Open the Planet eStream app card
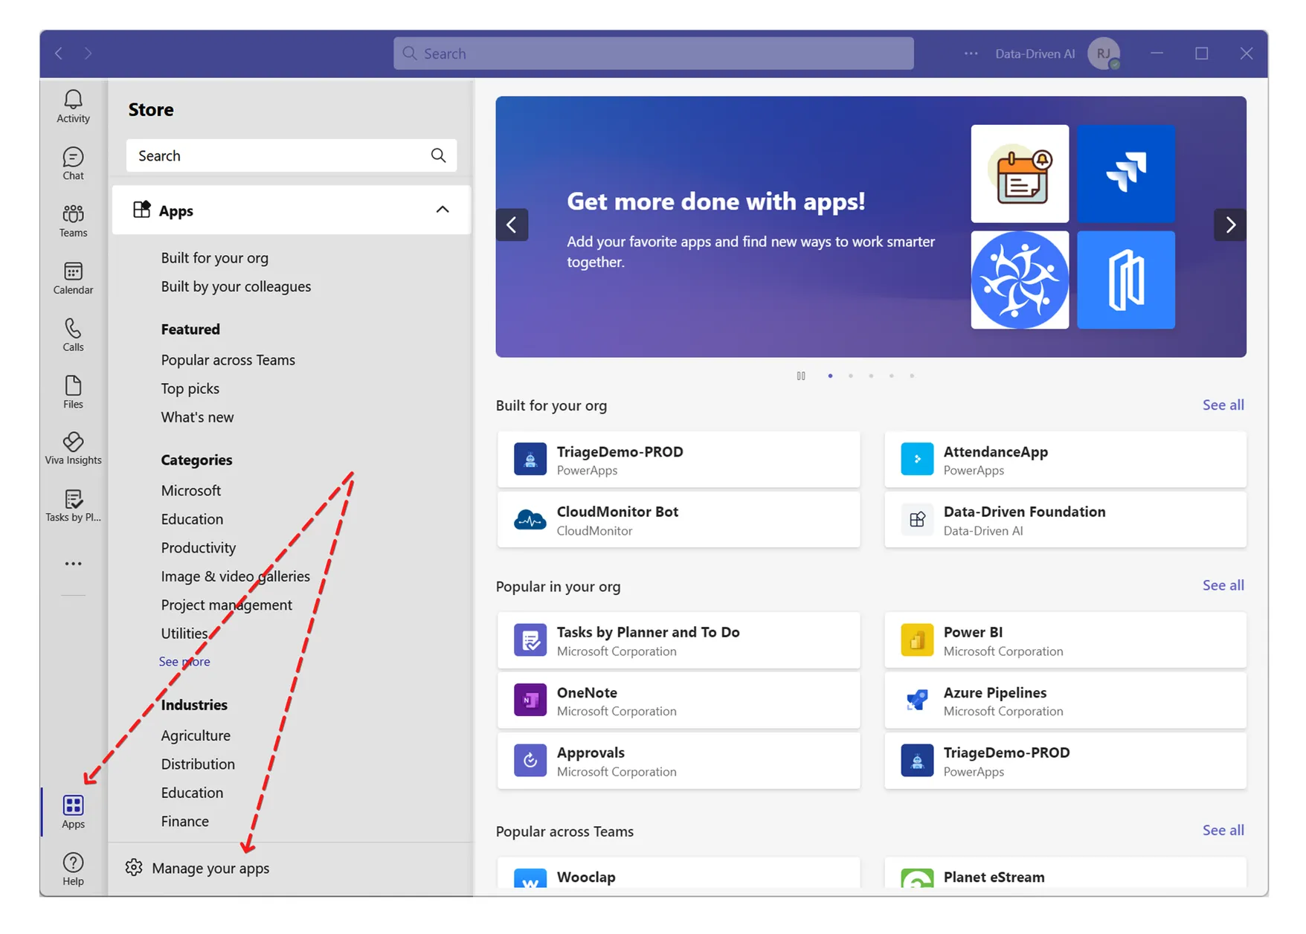This screenshot has width=1306, height=934. [1065, 872]
